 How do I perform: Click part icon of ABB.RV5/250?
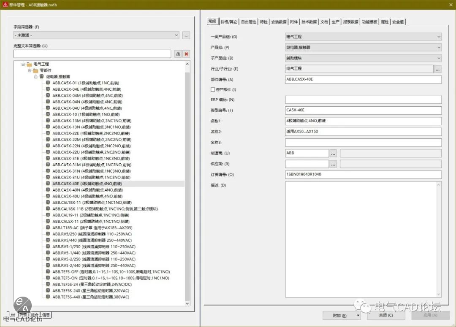48,234
